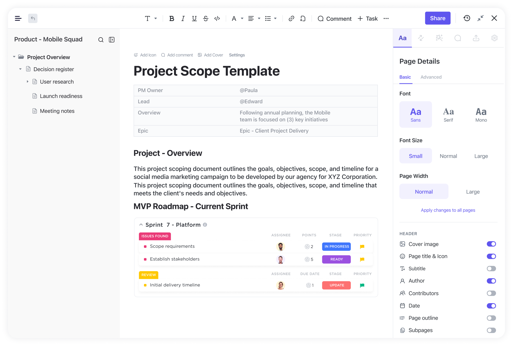Click the version history clock icon

click(467, 18)
